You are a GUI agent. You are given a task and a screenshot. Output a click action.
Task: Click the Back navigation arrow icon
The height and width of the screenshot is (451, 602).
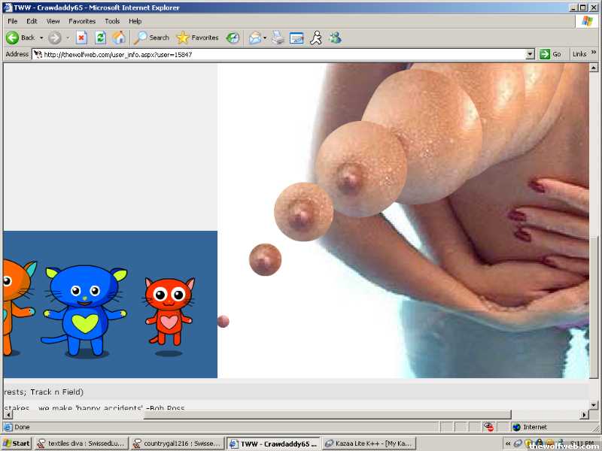13,38
